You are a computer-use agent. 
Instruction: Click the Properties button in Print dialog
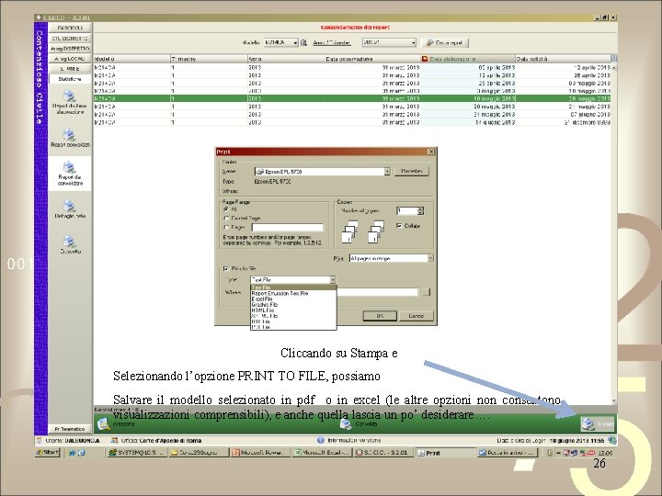[x=412, y=171]
